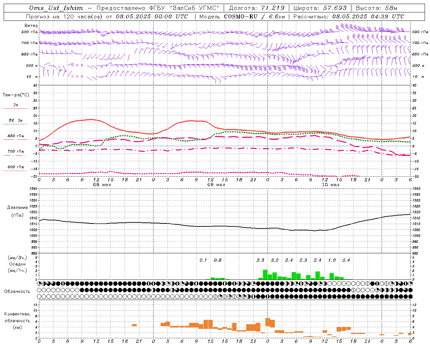Click the 500 гПа temperature legend label

coord(15,167)
